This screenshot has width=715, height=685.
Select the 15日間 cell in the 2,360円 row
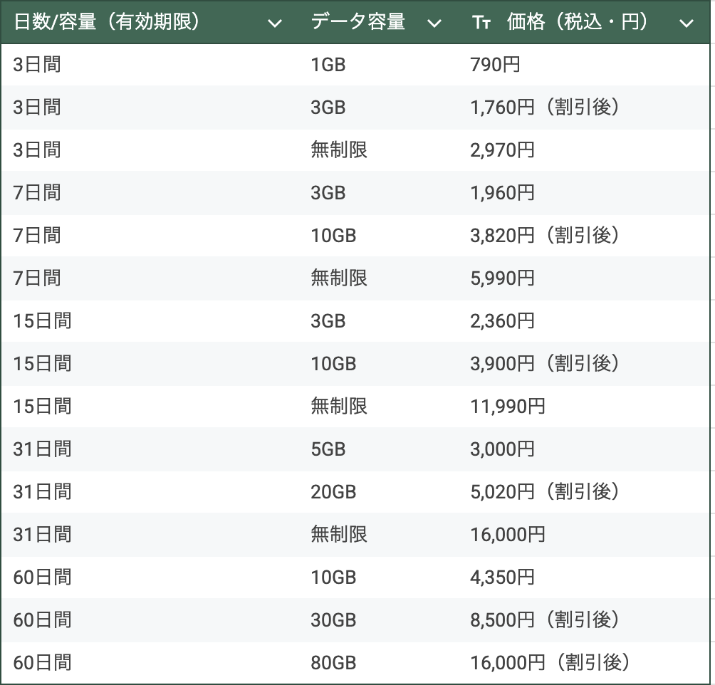pyautogui.click(x=42, y=321)
